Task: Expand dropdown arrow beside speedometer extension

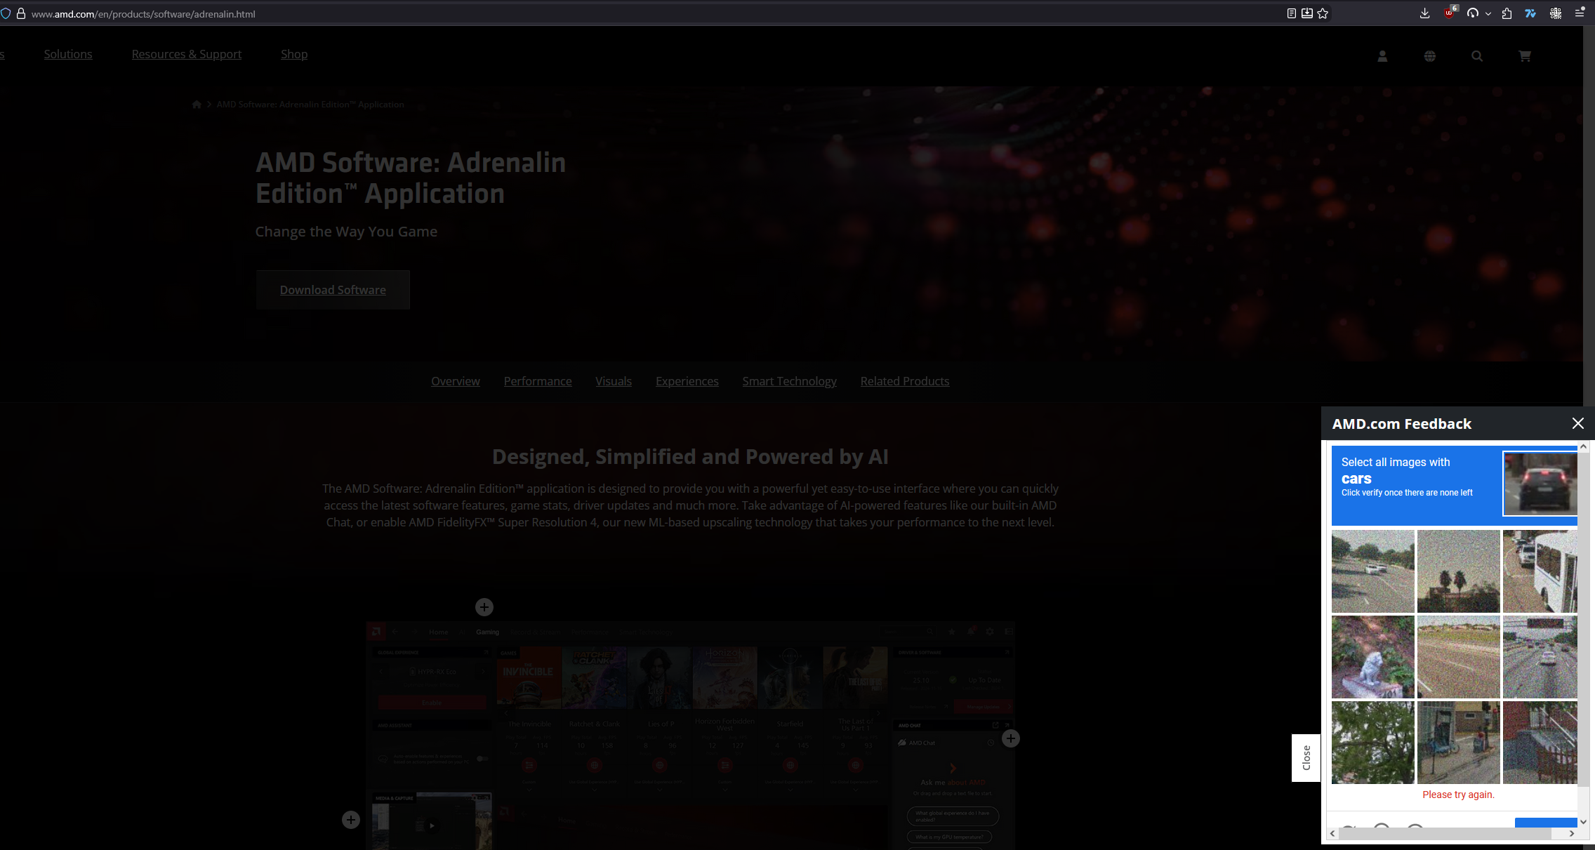Action: click(x=1488, y=13)
